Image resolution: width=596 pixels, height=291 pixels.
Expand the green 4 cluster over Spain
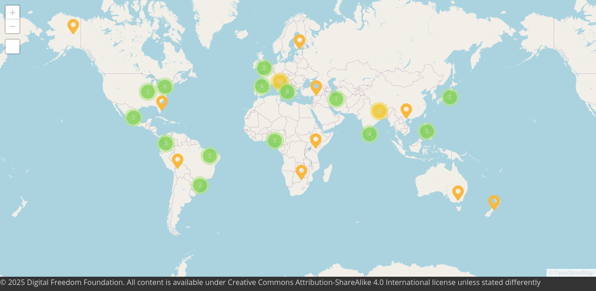(x=262, y=86)
